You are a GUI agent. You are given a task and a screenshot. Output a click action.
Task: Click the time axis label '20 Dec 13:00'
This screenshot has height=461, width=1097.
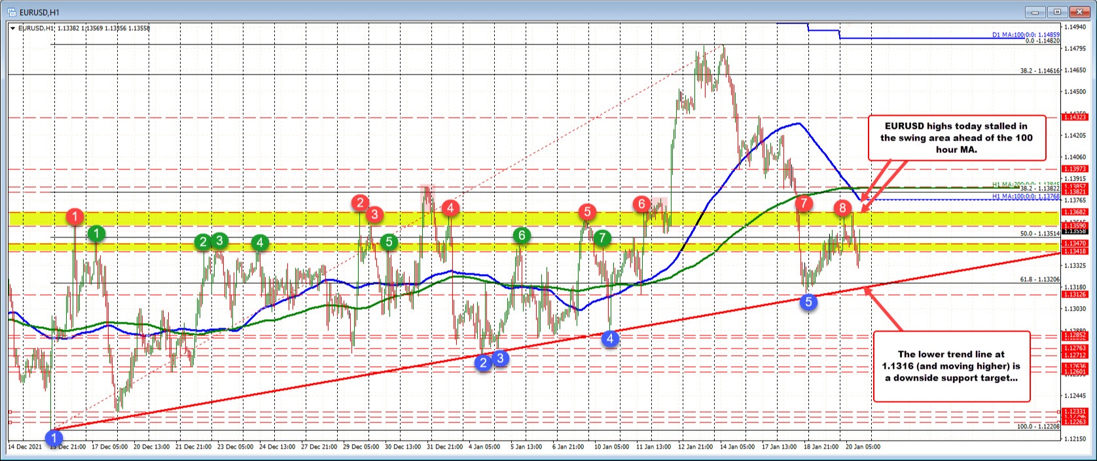tap(153, 447)
